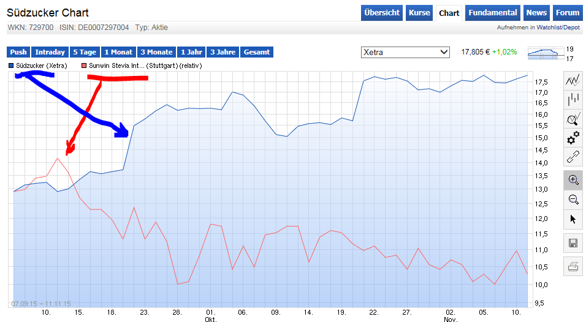Select the Chart tab

click(x=449, y=13)
